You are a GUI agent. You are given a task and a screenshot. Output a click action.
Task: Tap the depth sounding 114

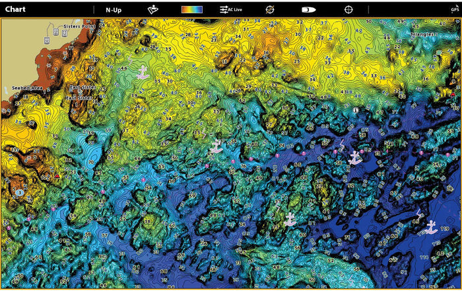point(424,257)
